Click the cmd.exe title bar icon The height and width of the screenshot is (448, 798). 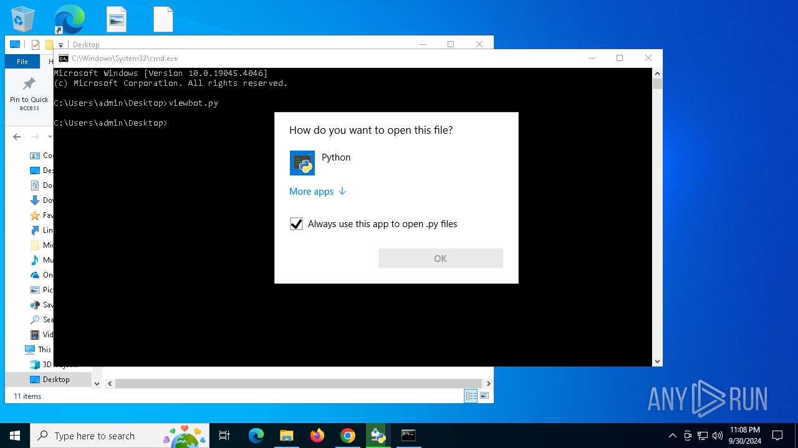(64, 58)
